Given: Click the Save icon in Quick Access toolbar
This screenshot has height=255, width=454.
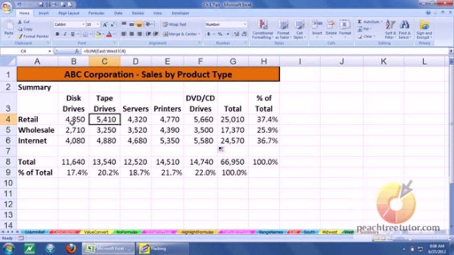Looking at the screenshot, I should [x=42, y=4].
